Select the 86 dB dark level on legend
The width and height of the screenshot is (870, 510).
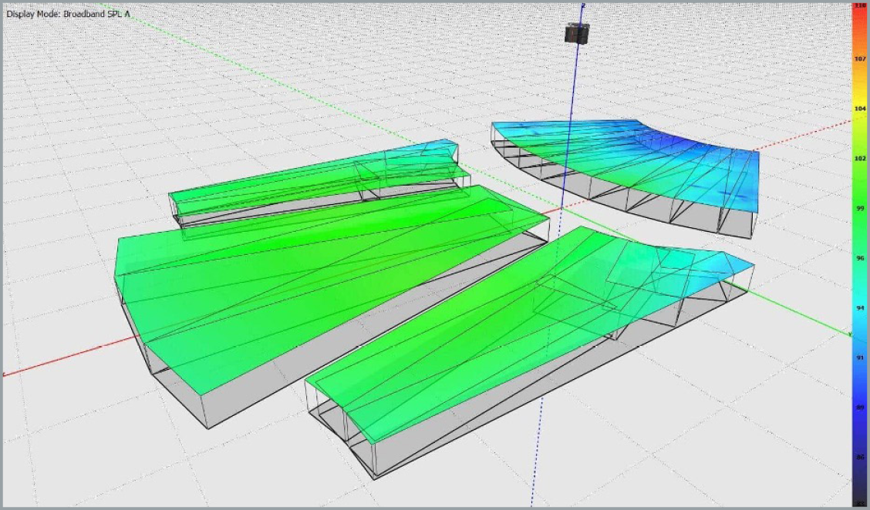coord(859,457)
